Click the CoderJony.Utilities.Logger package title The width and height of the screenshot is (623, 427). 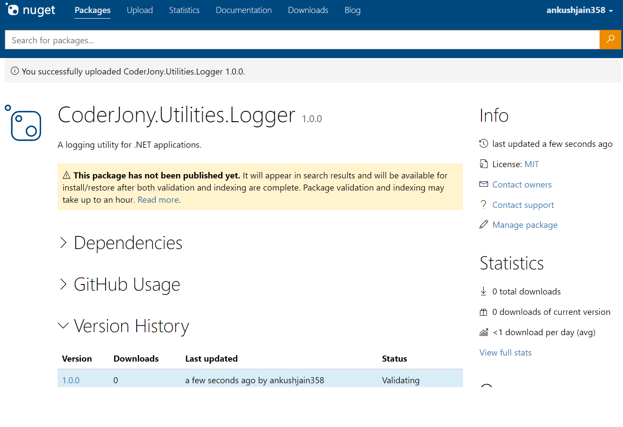[x=177, y=115]
